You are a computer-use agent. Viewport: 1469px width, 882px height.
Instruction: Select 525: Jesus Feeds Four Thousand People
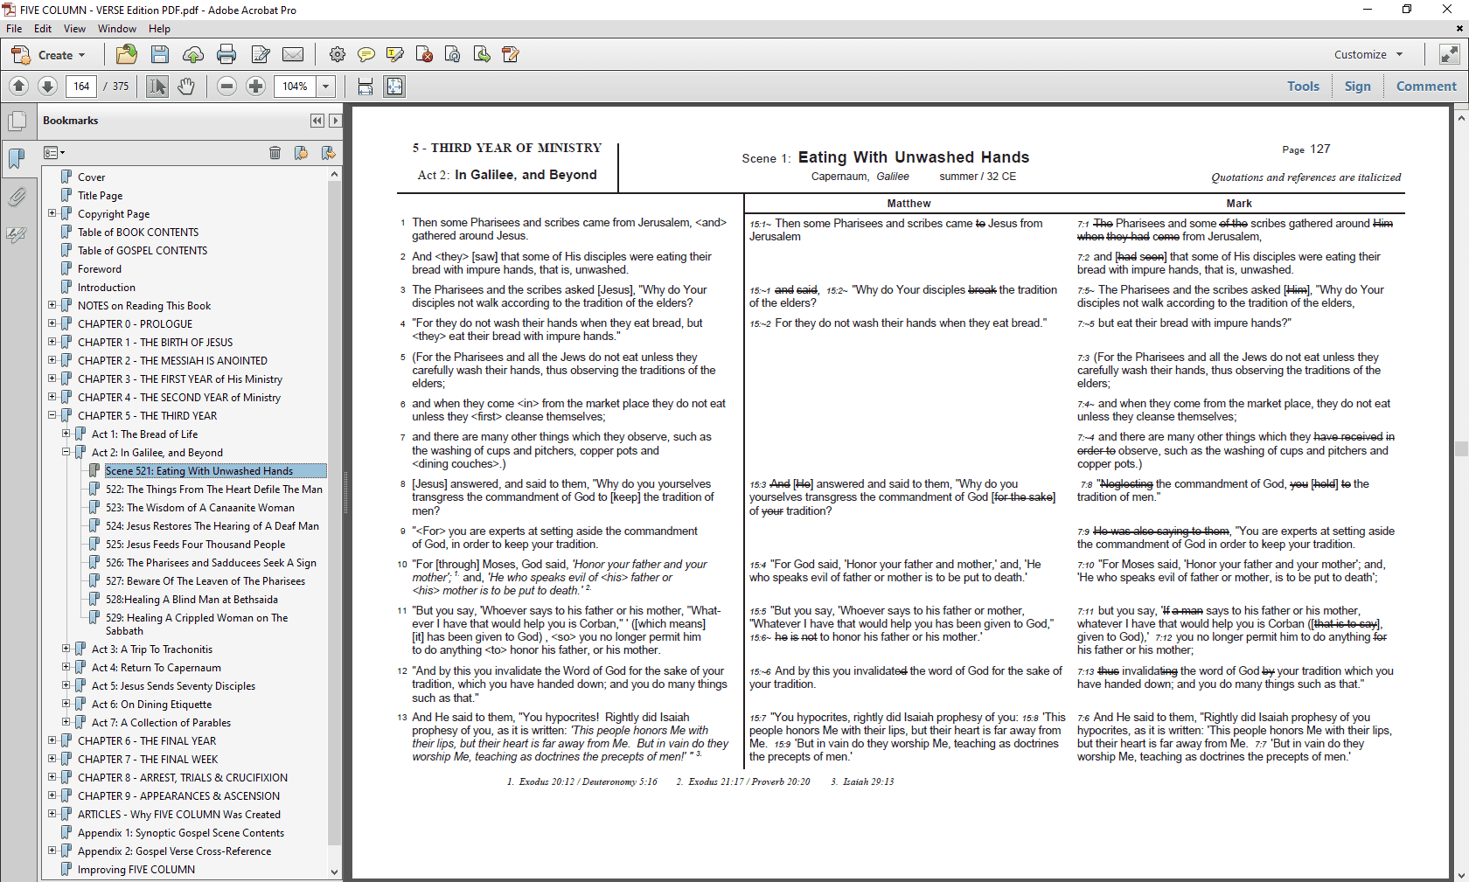196,544
